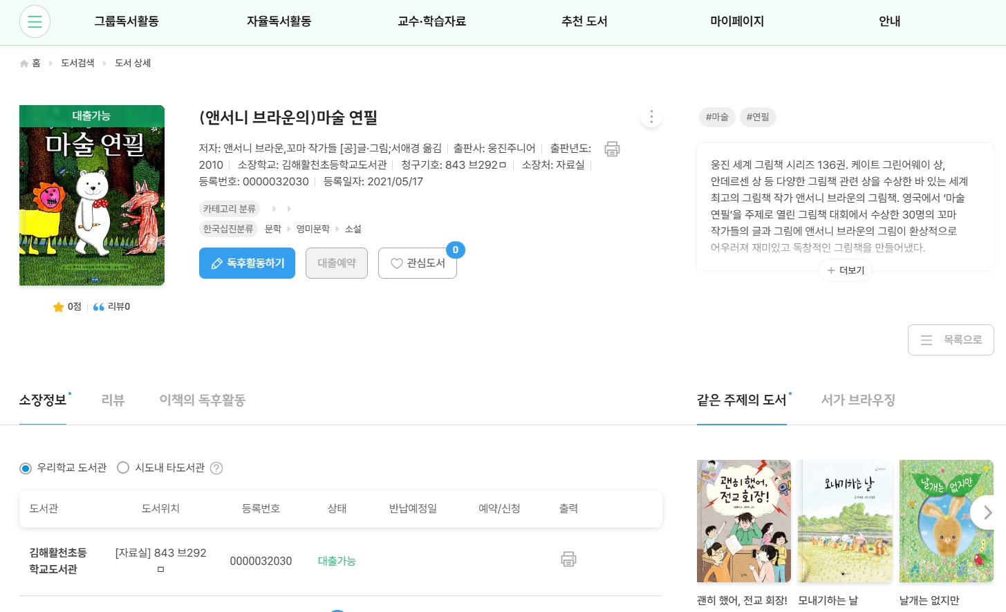
Task: Show next related books with arrow
Action: [987, 512]
